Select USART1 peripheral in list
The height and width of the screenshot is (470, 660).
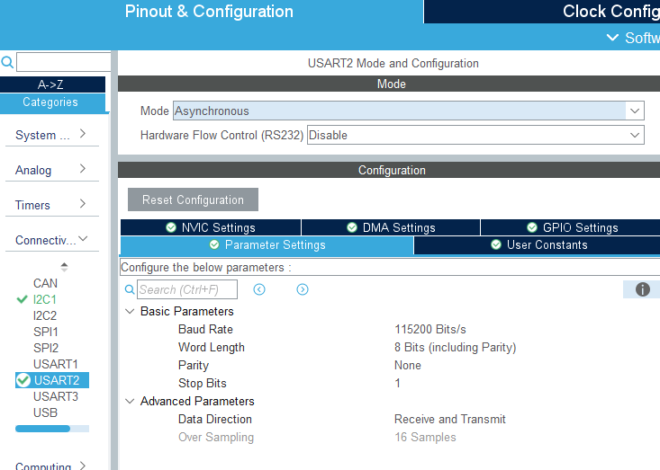click(56, 364)
